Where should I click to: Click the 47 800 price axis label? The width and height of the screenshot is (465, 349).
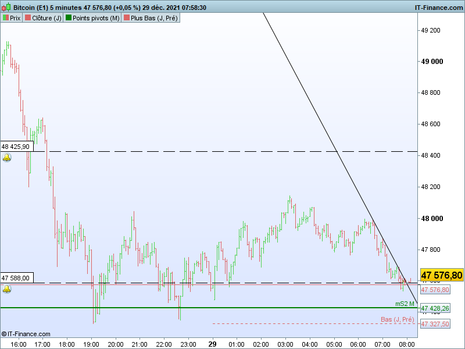coord(431,250)
